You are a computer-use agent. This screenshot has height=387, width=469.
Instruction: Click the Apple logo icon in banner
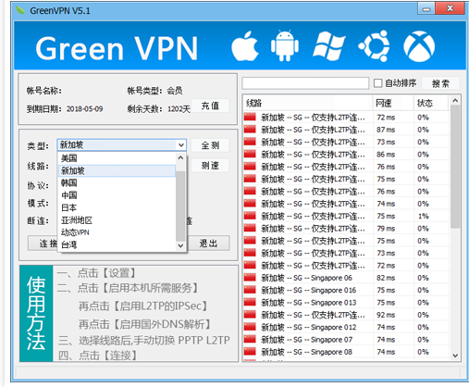click(x=245, y=46)
